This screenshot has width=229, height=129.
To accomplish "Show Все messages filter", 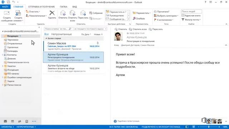I will coord(47,34).
